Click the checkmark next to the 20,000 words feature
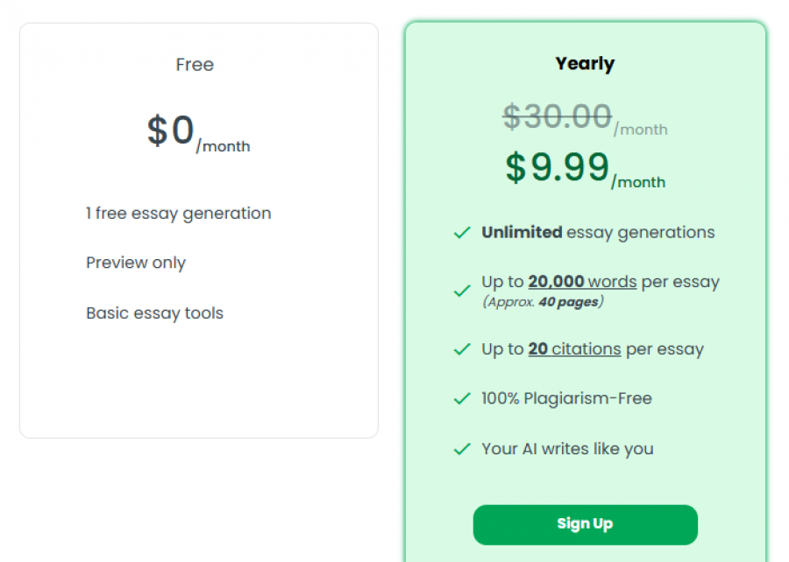Screen dimensions: 789x562 pos(462,291)
